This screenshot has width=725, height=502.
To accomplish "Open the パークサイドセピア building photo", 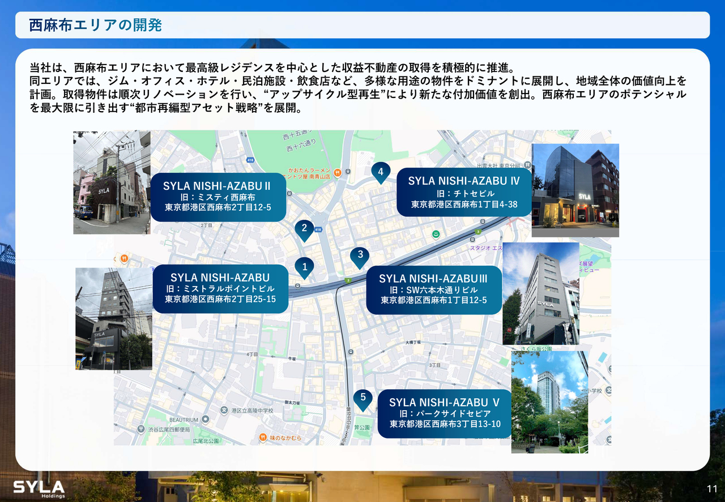I will pyautogui.click(x=549, y=402).
